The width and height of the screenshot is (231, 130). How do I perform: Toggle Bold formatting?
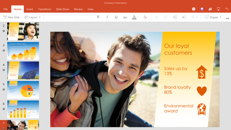point(98,17)
